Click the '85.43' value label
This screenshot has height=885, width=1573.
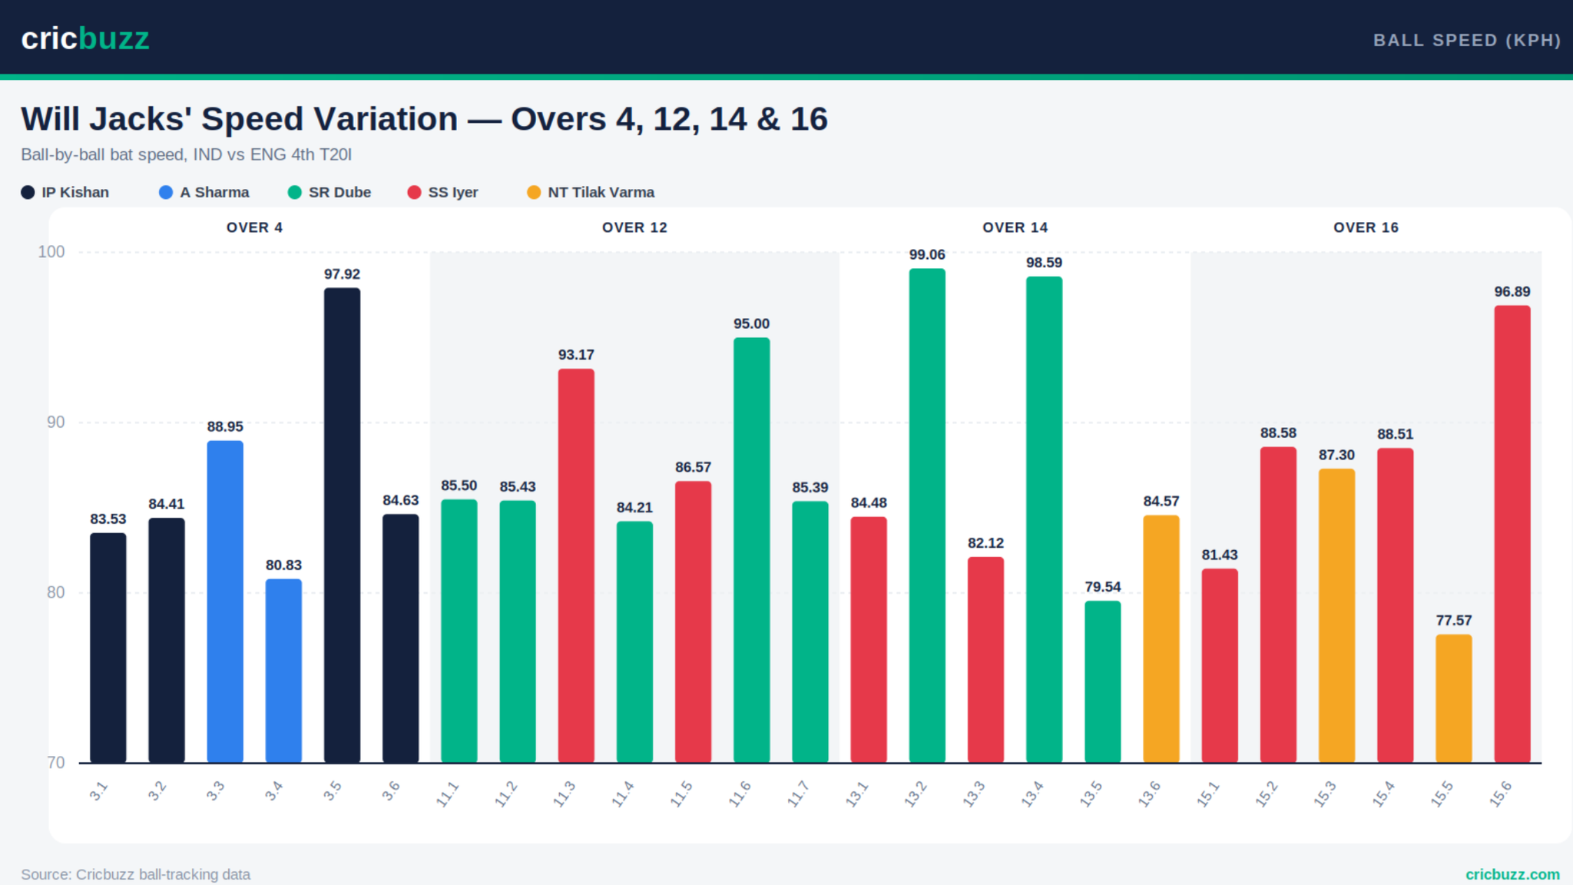tap(518, 487)
